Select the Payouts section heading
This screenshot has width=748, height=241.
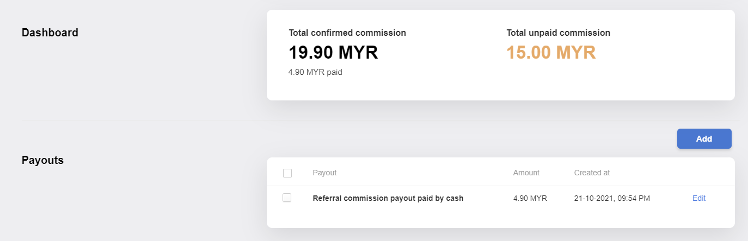(x=42, y=160)
